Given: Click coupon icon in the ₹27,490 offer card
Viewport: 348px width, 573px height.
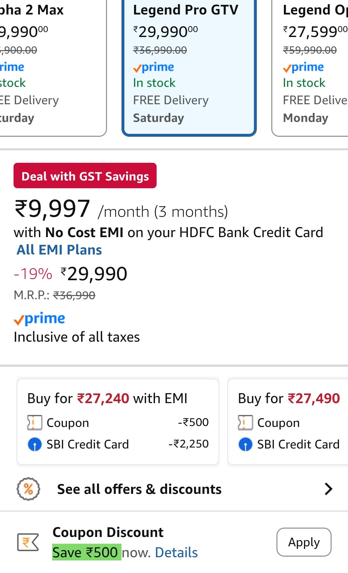Looking at the screenshot, I should (x=245, y=422).
